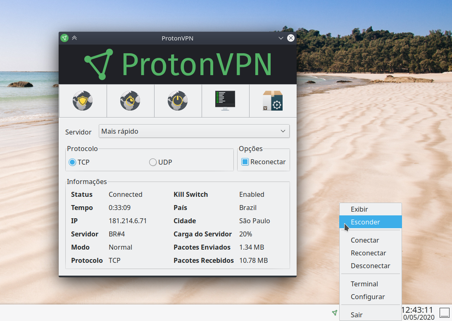Click the Status value Connected
Viewport: 452px width, 321px height.
click(x=126, y=195)
